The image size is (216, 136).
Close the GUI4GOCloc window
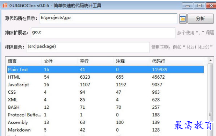tap(211, 5)
